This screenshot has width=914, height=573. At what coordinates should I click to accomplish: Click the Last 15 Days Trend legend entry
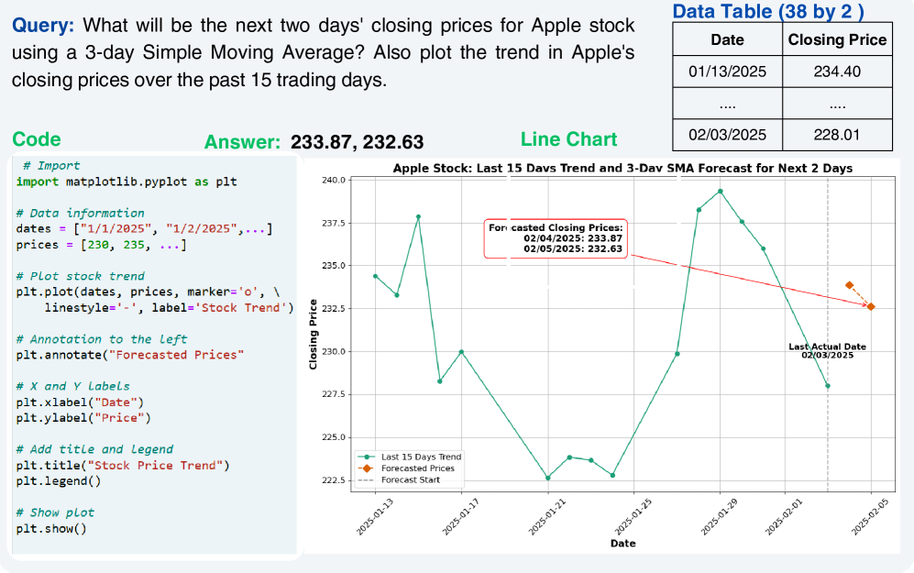coord(421,457)
